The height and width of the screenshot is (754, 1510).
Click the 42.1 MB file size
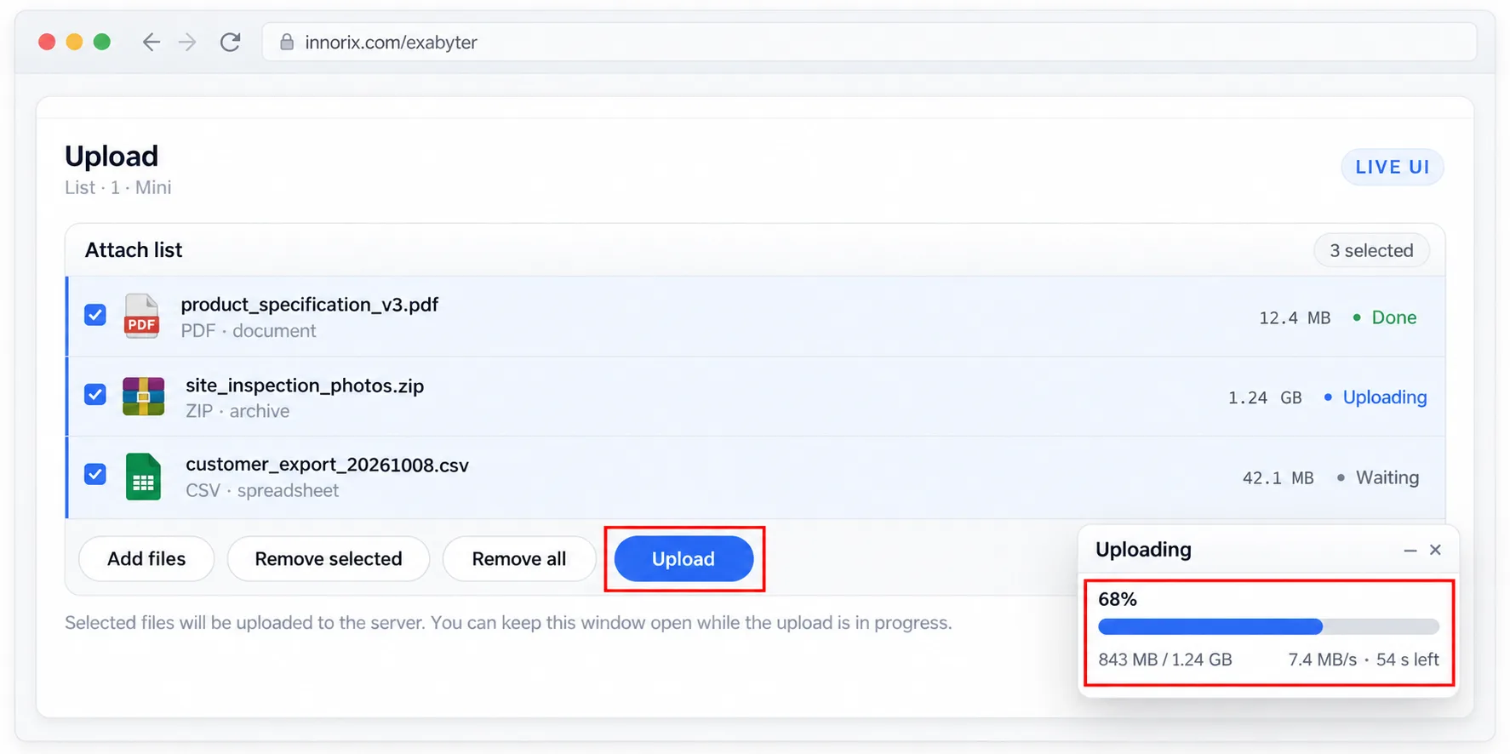[x=1278, y=478]
